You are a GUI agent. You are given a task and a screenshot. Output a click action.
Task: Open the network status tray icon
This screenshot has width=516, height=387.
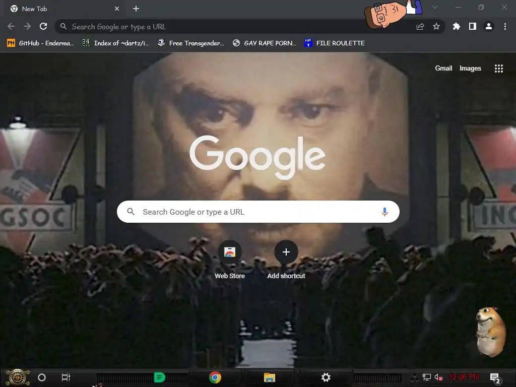(x=427, y=377)
